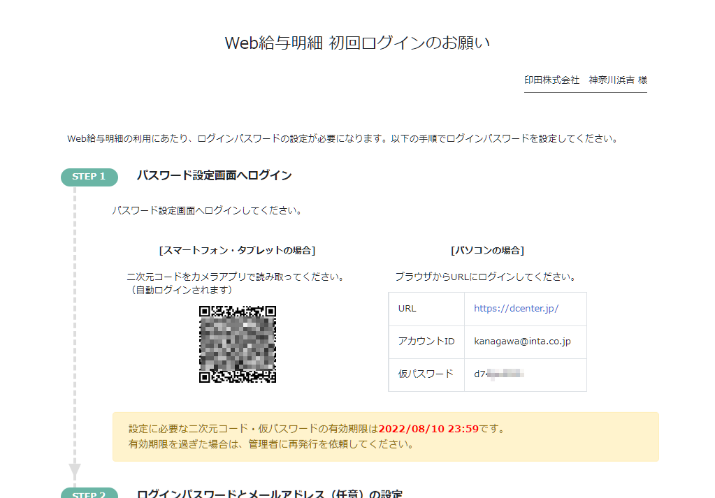715x498 pixels.
Task: Click the recipient name 印田株式会社 神奈川浜吉 様
Action: [585, 80]
